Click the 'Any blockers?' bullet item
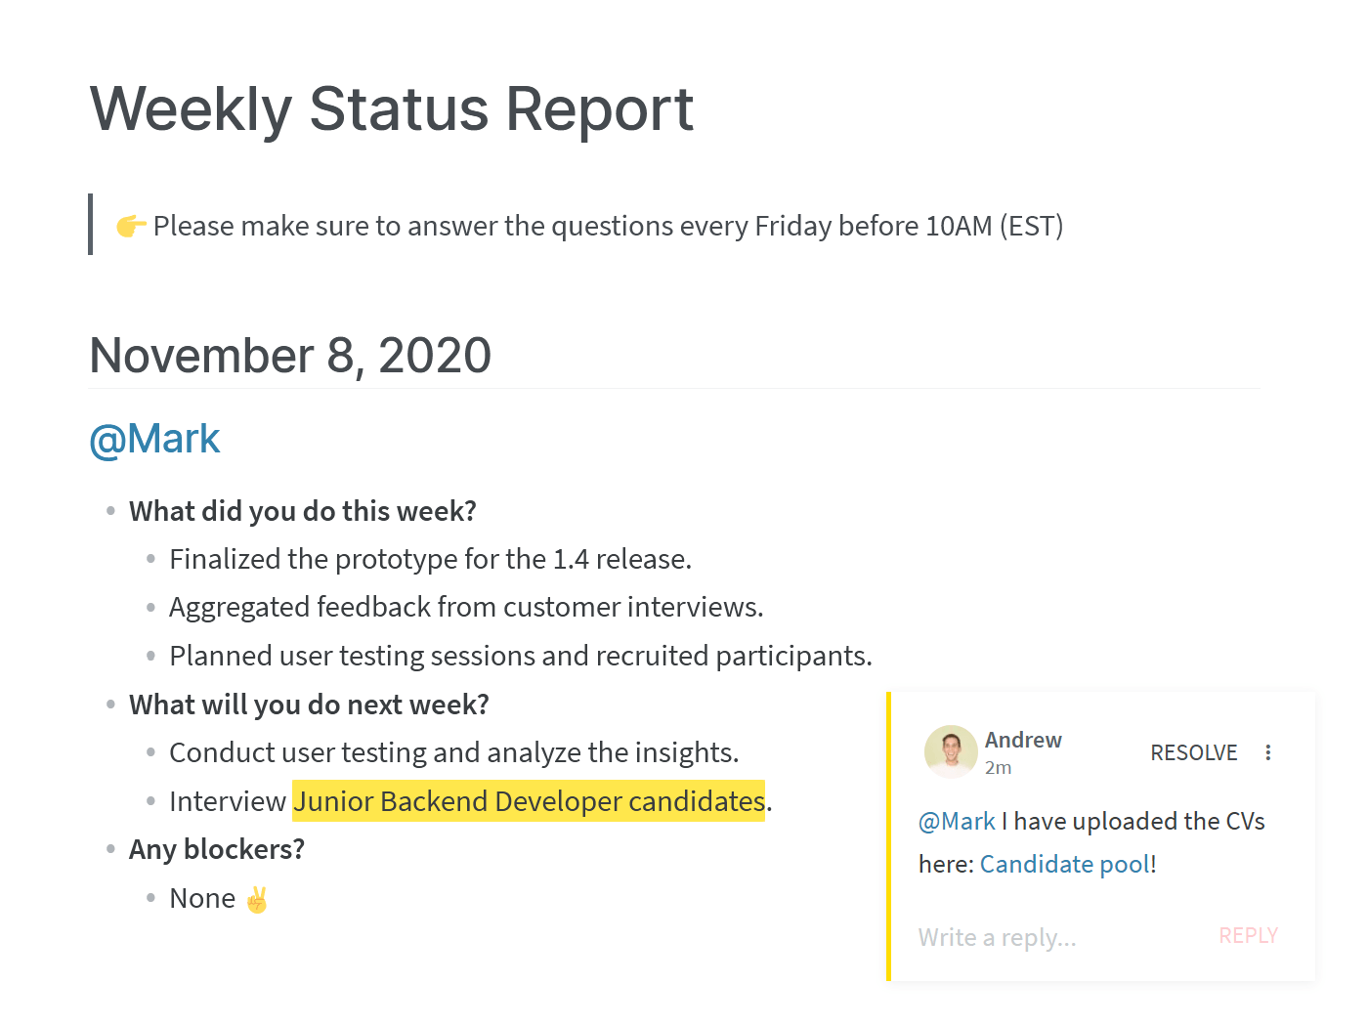 217,849
